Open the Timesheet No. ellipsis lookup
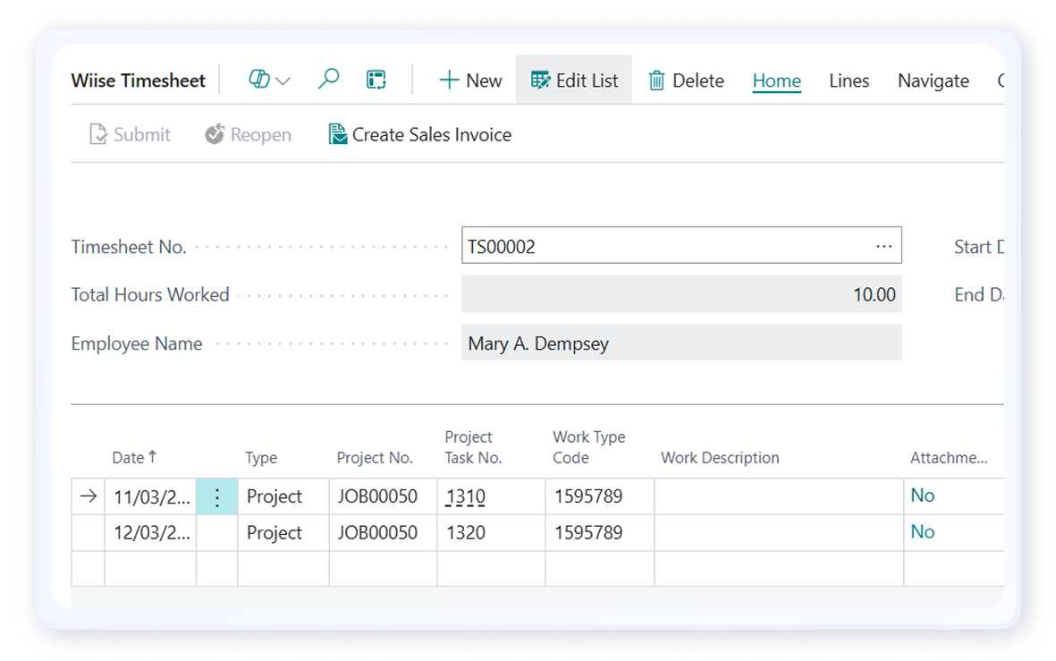Viewport: 1056px width, 661px height. pos(883,245)
